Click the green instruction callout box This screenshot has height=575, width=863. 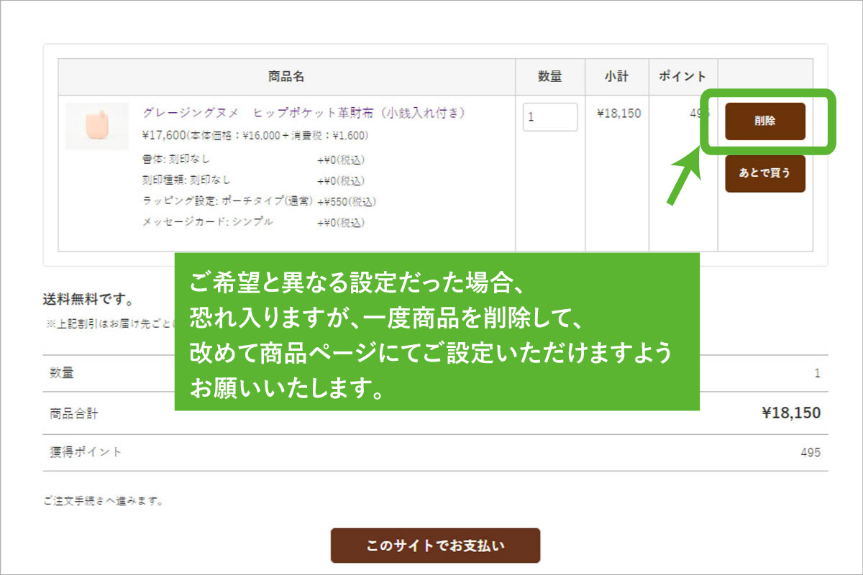pyautogui.click(x=437, y=332)
